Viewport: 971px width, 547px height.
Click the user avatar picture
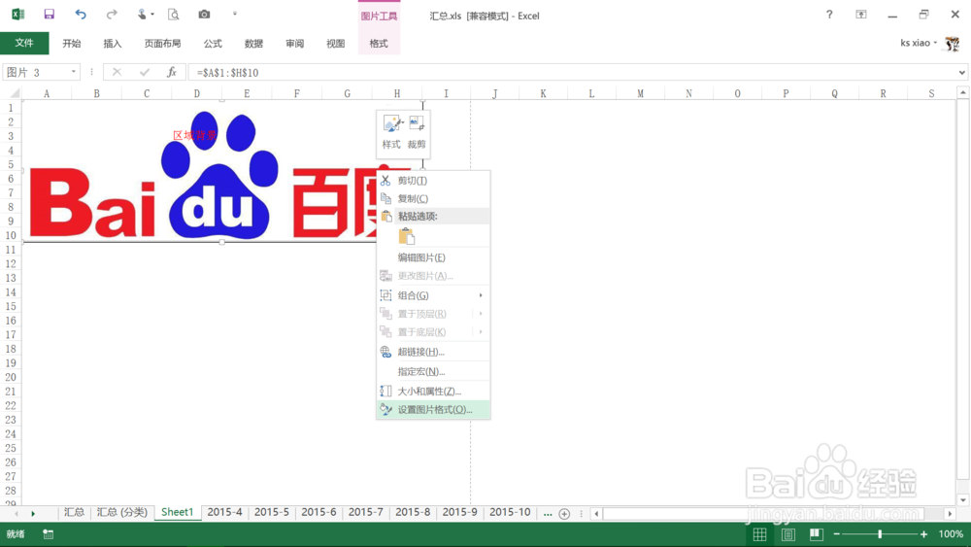[953, 44]
